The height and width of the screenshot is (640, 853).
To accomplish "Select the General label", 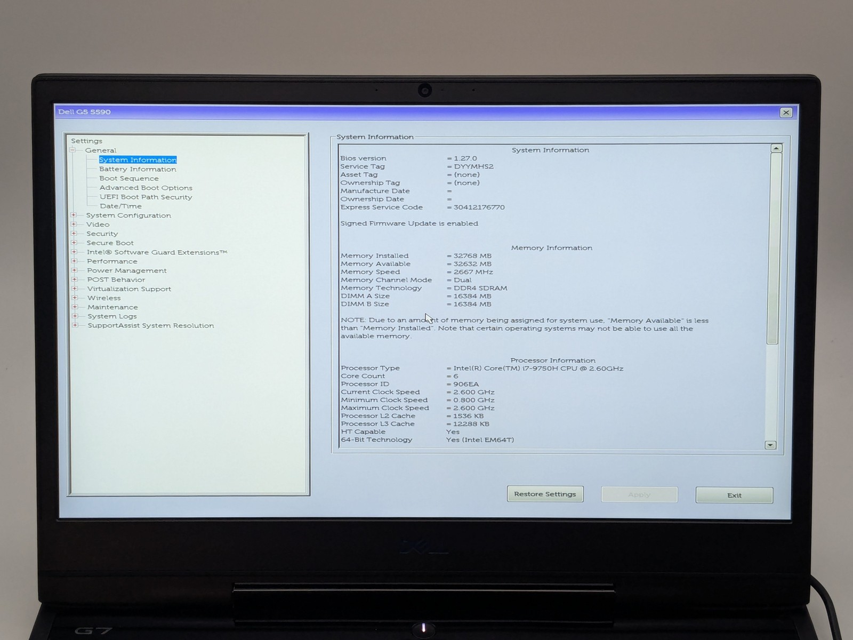I will tap(100, 150).
